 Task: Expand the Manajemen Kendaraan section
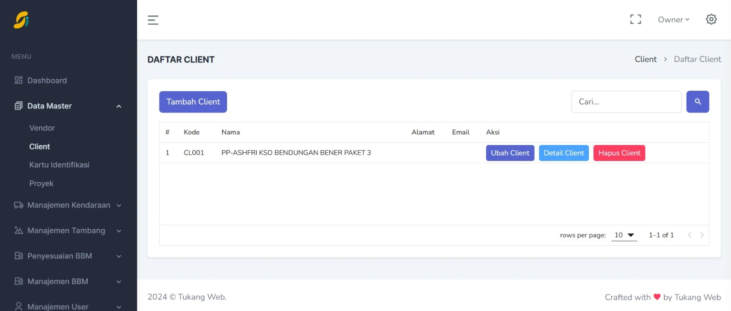(x=68, y=205)
